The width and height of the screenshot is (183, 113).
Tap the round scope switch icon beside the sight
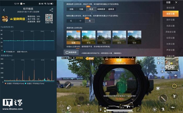158,89
